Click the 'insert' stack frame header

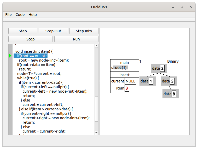[125, 75]
